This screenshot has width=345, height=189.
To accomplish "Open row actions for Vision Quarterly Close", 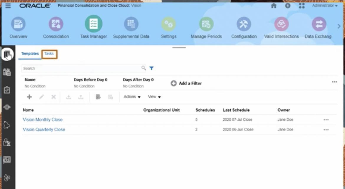I will pos(326,130).
